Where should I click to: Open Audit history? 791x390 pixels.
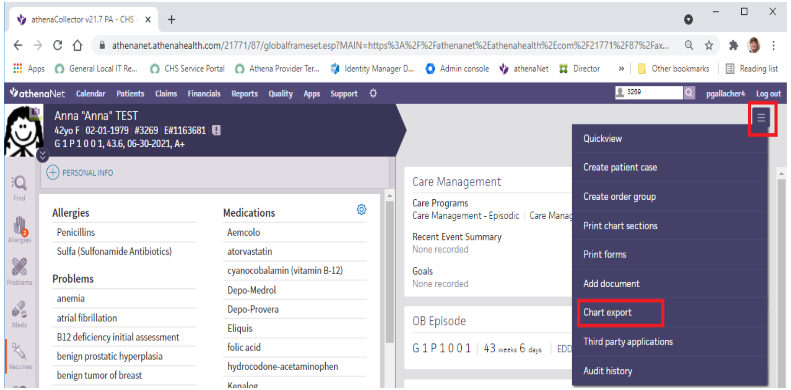pyautogui.click(x=670, y=371)
